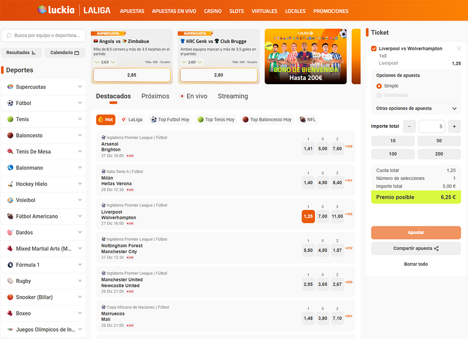Click the Tenis ball icon in sidebar
Screen dimensions: 468x339
pos(10,119)
